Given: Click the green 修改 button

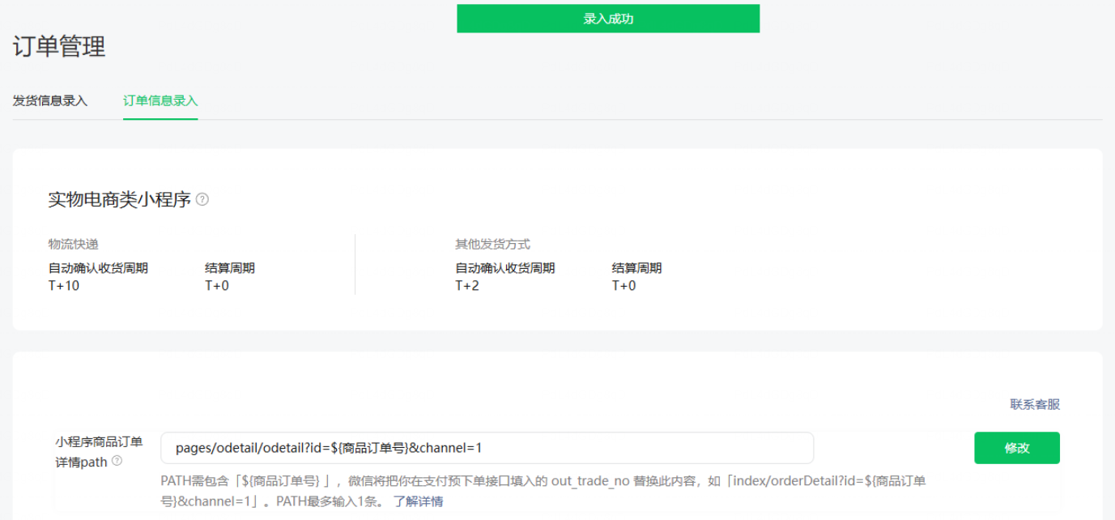Looking at the screenshot, I should [x=1017, y=448].
